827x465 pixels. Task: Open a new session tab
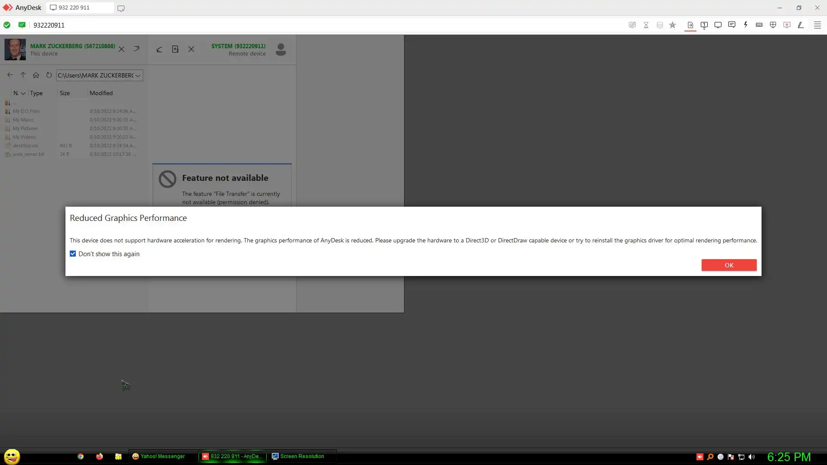121,8
